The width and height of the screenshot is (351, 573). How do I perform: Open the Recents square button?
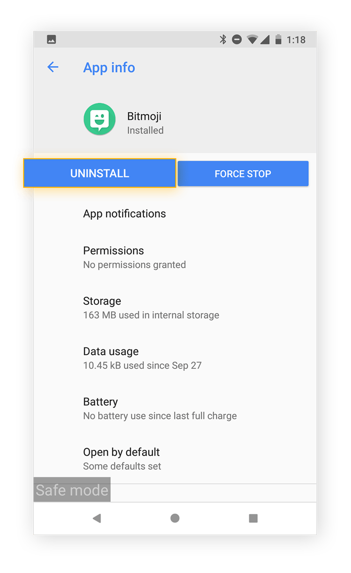[253, 518]
